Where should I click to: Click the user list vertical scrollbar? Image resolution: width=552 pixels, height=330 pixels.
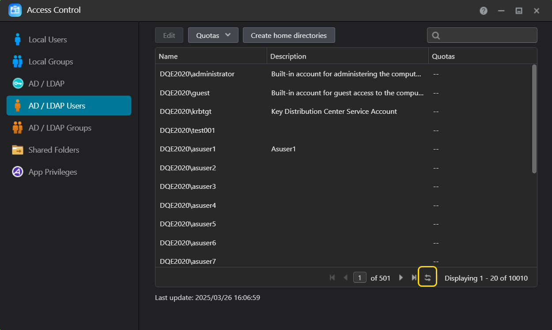(534, 119)
